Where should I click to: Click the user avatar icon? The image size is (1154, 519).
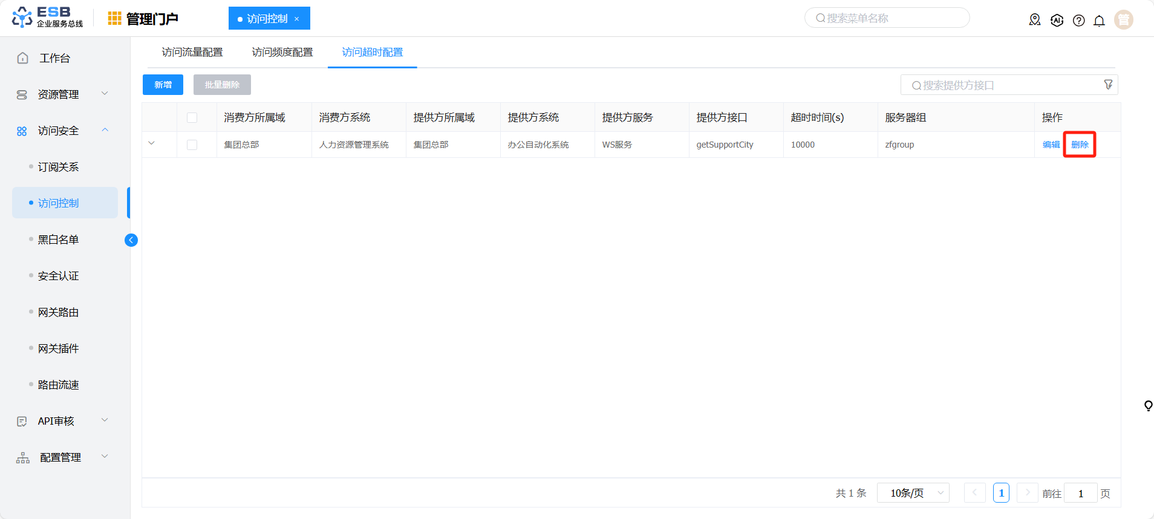[x=1123, y=20]
